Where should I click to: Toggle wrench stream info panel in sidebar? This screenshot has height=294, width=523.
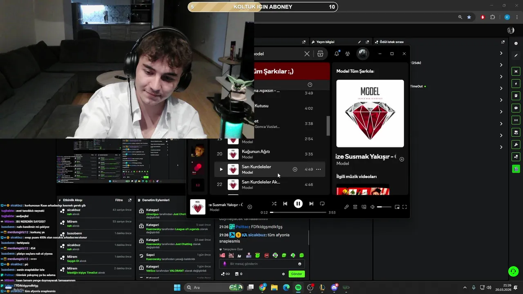pyautogui.click(x=516, y=145)
